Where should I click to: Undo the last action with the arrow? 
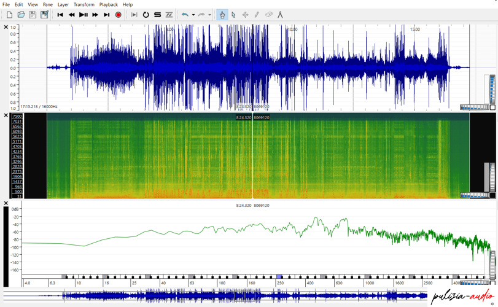coord(185,15)
